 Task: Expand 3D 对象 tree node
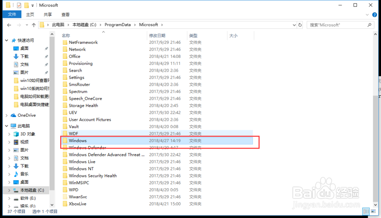9,134
